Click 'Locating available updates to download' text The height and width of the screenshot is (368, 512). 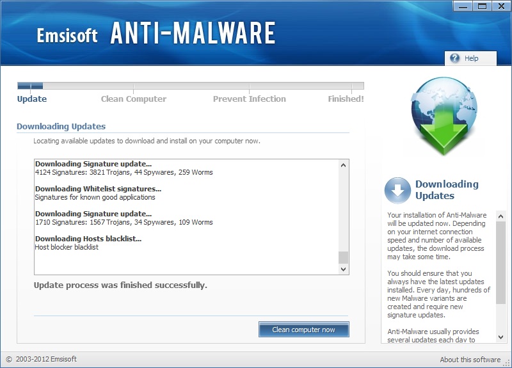pyautogui.click(x=147, y=141)
